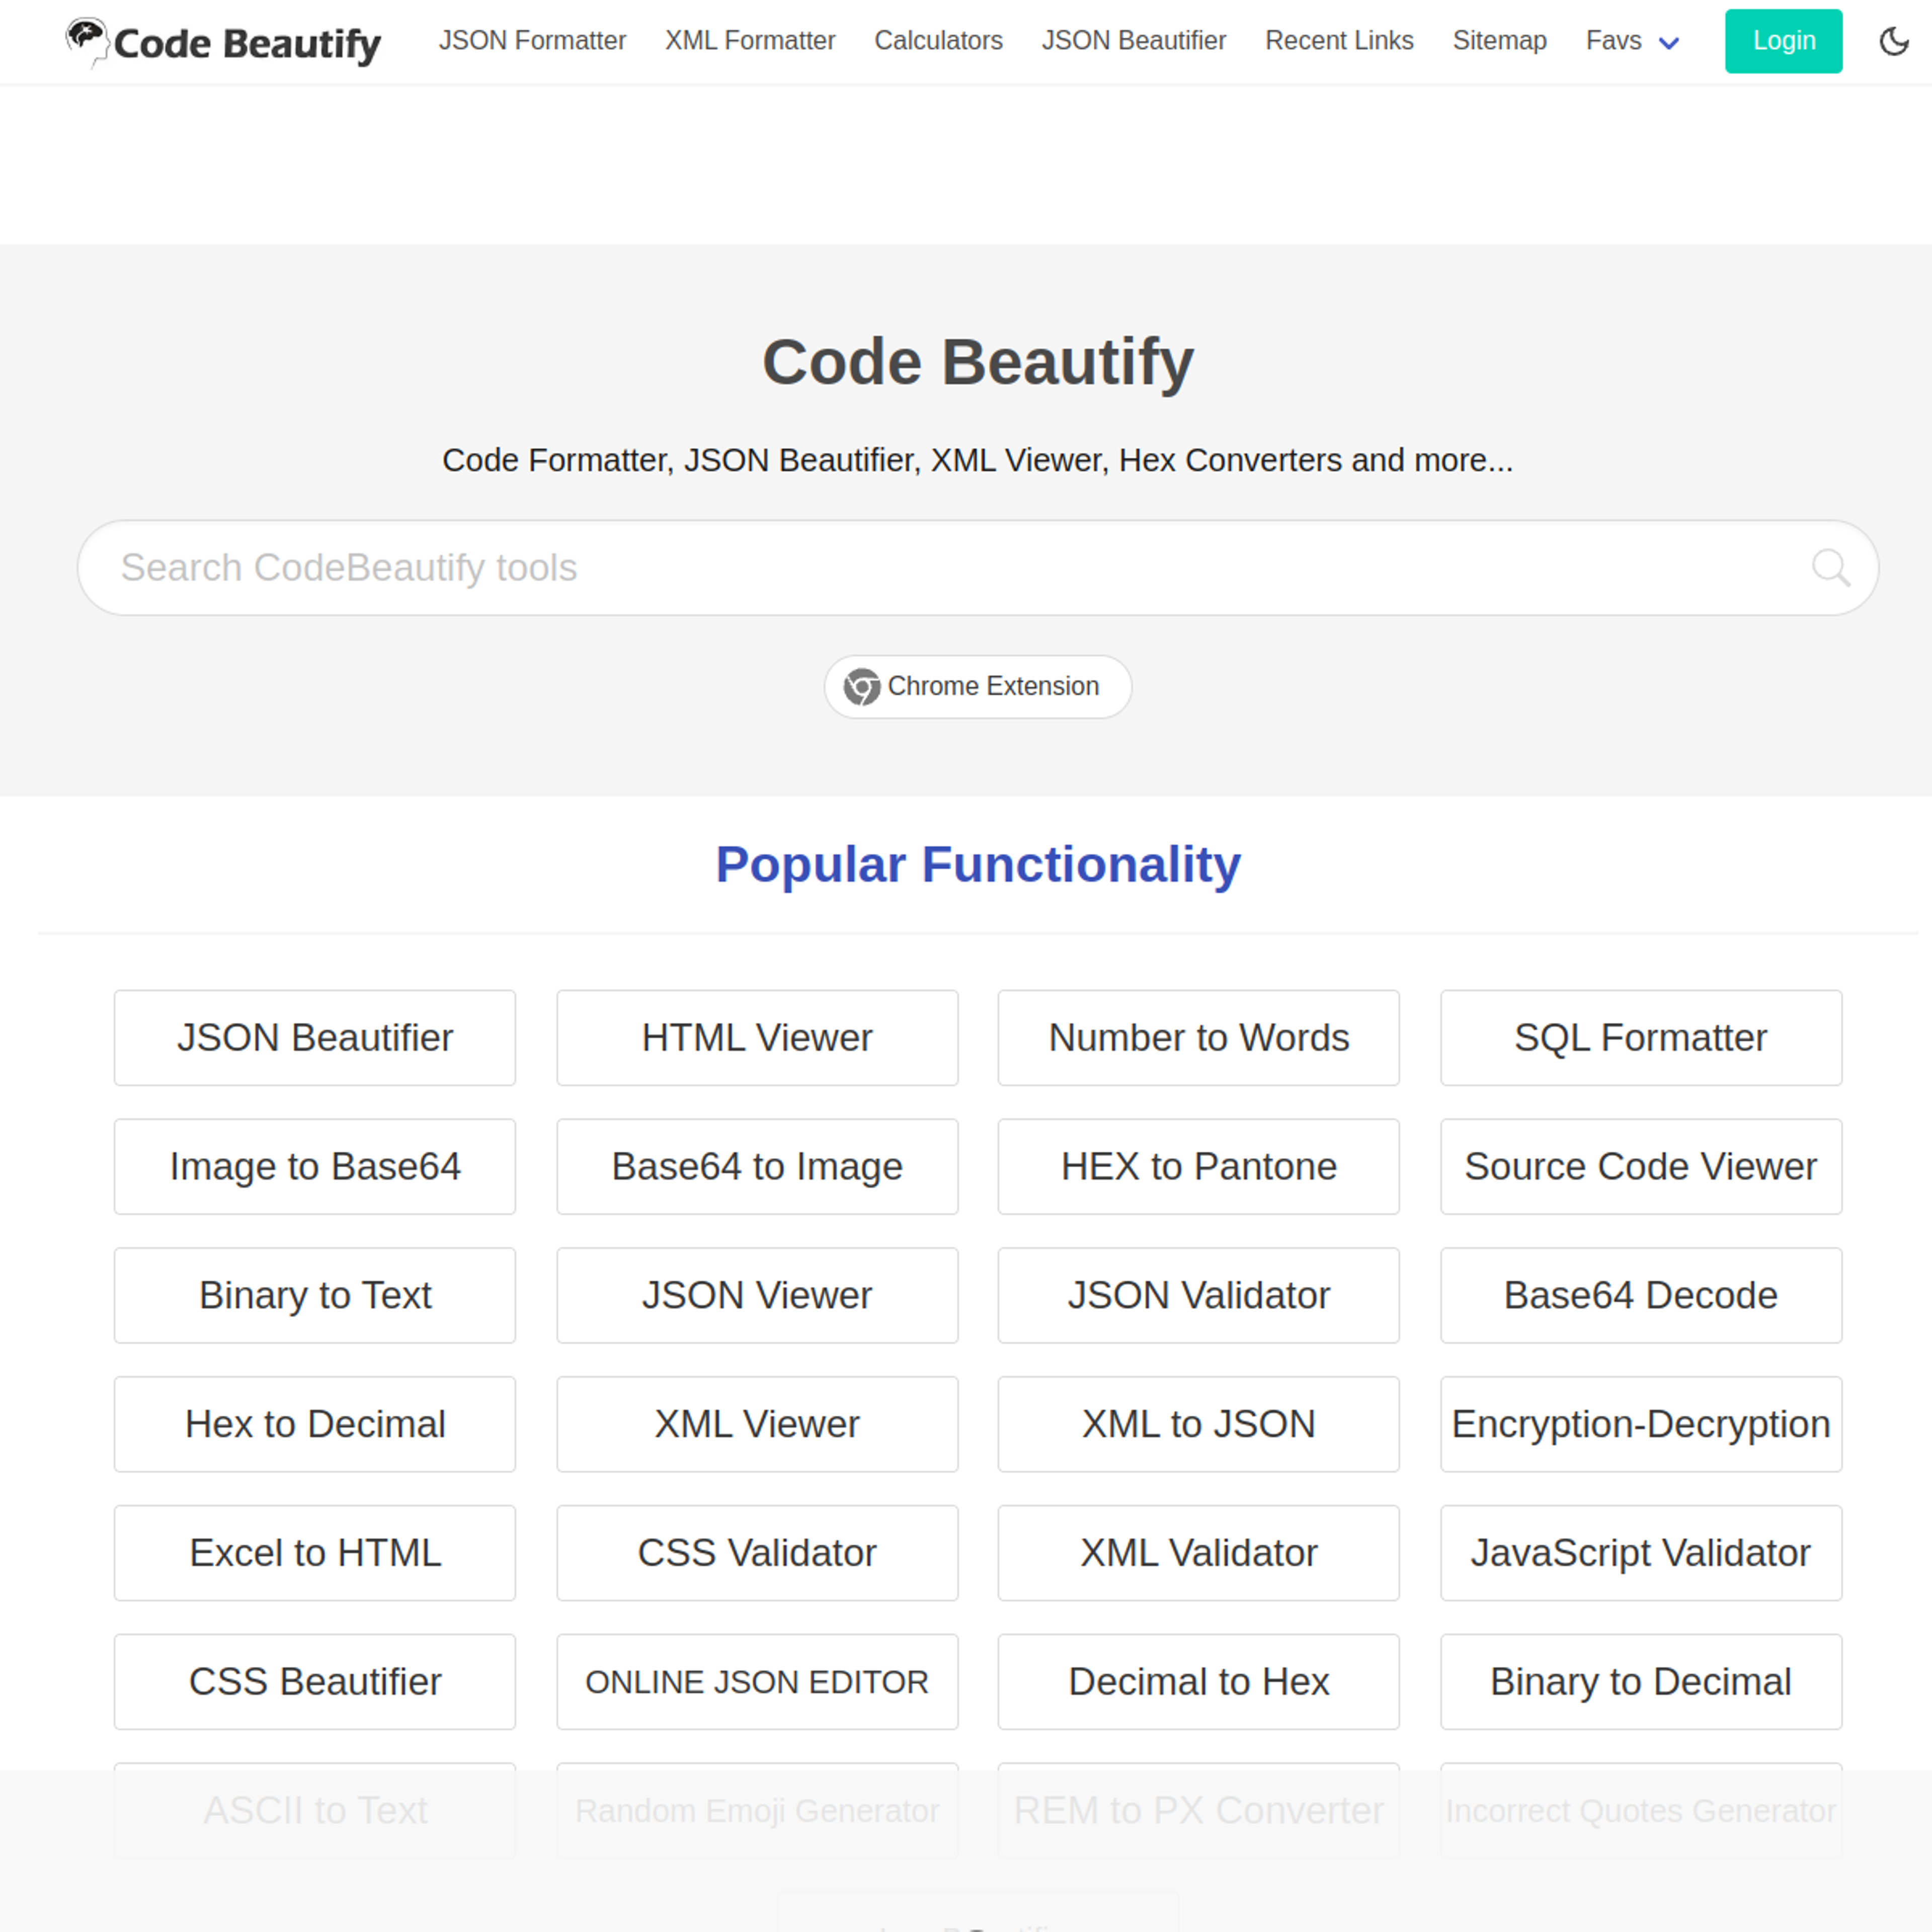Click the Code Beautify logo text
This screenshot has width=1932, height=1932.
[247, 44]
